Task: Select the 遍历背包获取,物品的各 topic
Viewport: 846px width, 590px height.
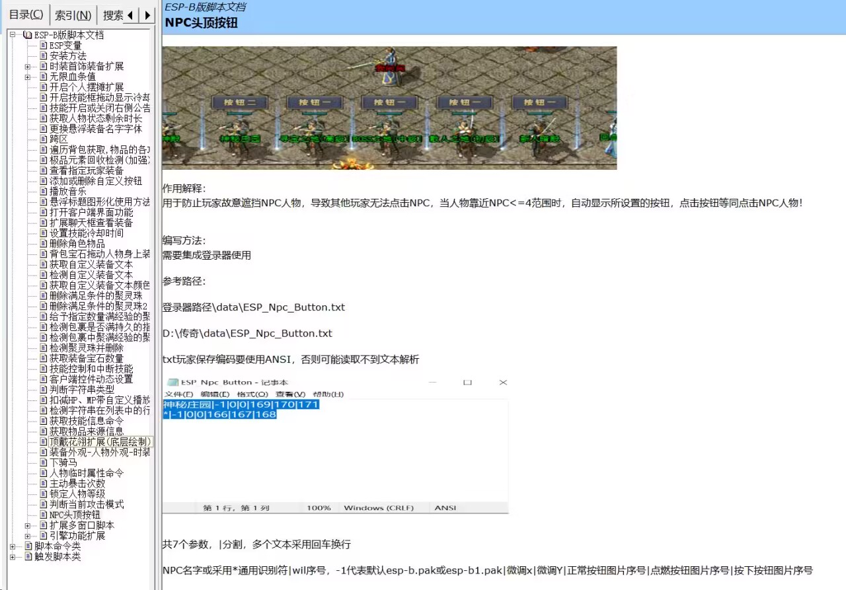Action: 100,150
